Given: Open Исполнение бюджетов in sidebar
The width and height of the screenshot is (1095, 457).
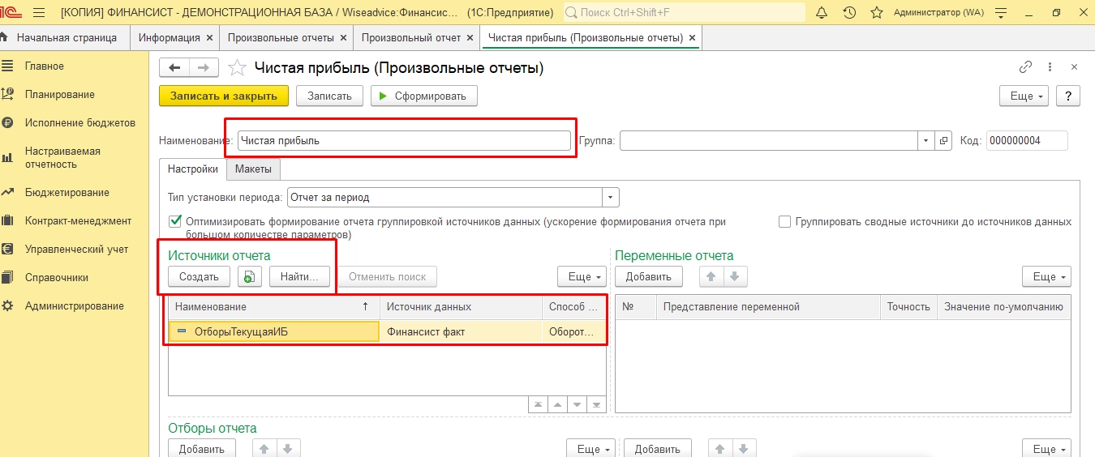Looking at the screenshot, I should (x=80, y=123).
